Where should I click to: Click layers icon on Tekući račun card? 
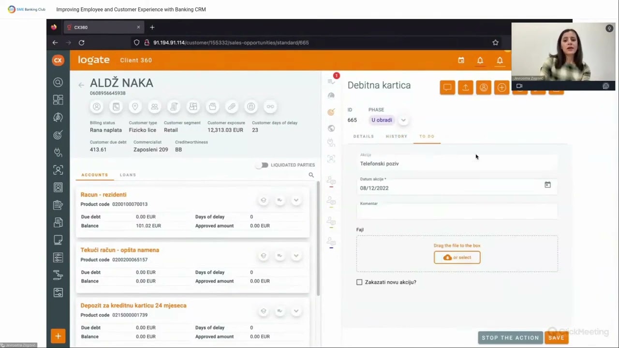point(264,256)
